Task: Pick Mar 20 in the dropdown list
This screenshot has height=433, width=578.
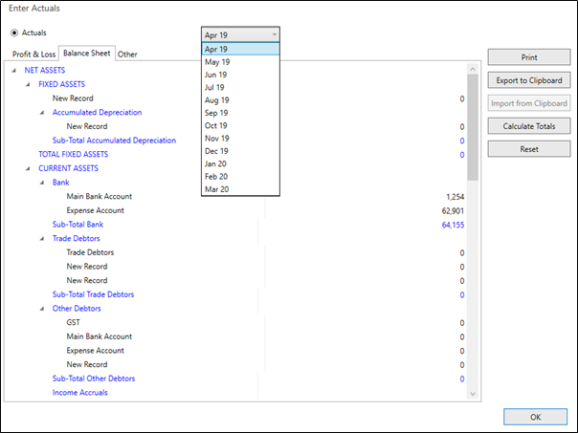Action: pos(240,189)
